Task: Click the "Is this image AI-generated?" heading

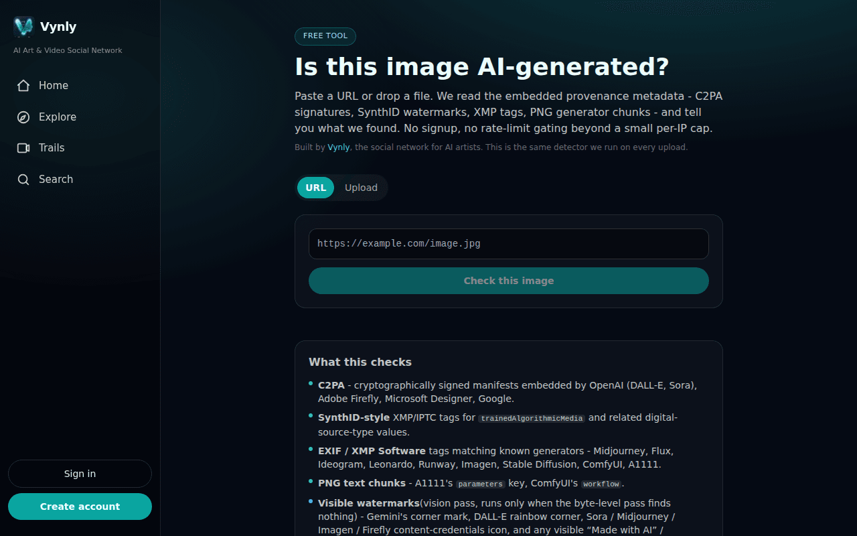Action: point(482,66)
